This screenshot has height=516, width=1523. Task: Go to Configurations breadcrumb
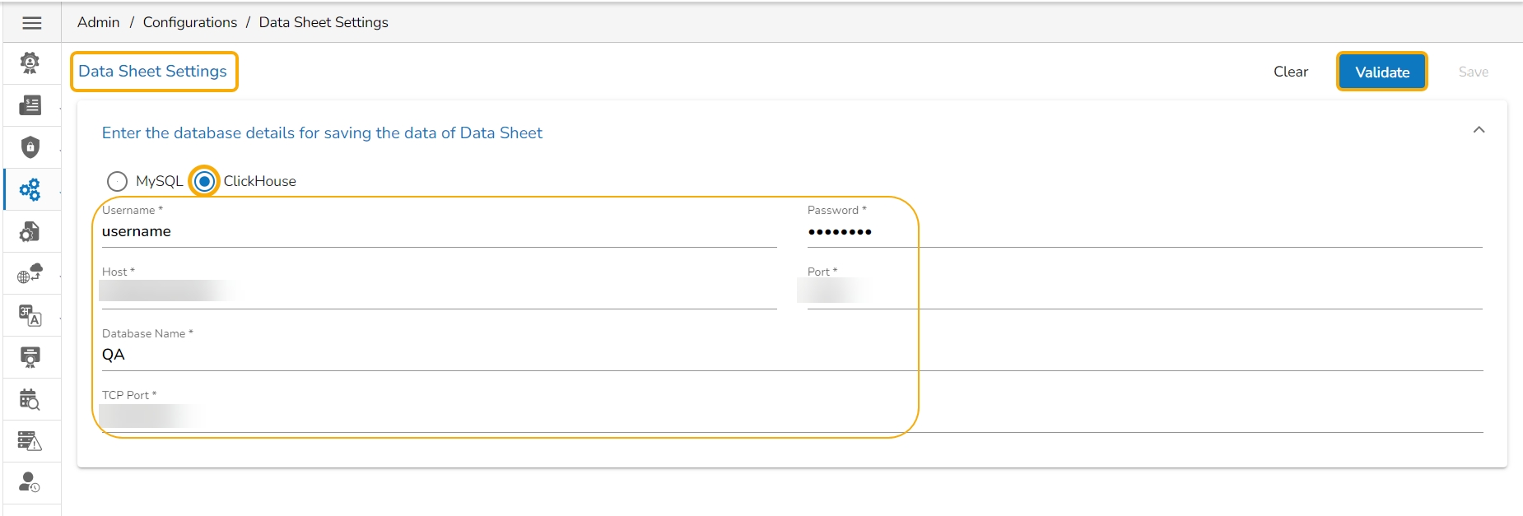coord(189,22)
